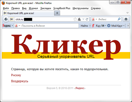Viewport: 132px width, 102px height.
Task: Expand suggestions arrow in Yandex toolbar search
Action: pos(20,26)
